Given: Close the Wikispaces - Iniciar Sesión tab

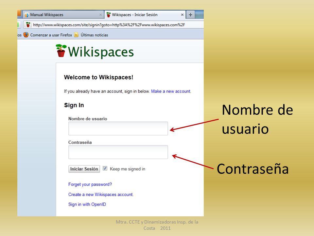Looking at the screenshot, I should point(182,15).
